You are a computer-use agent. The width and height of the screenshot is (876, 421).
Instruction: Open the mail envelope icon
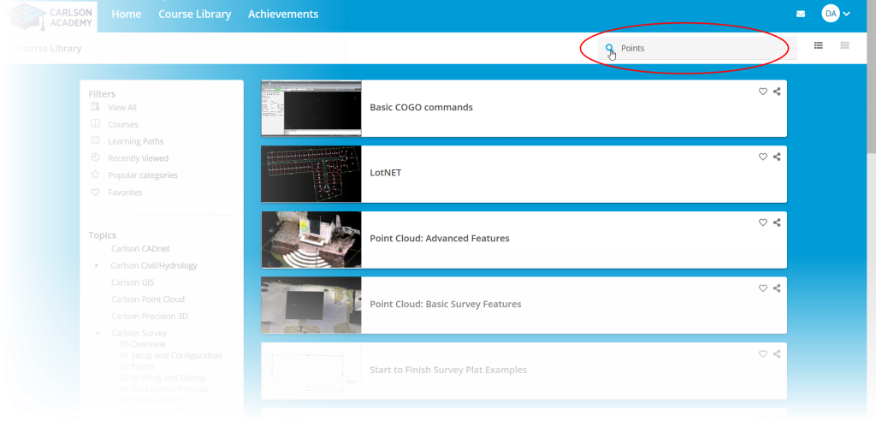(x=801, y=14)
